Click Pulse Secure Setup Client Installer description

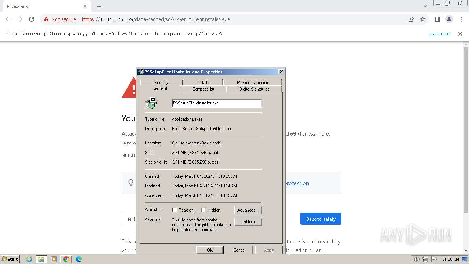click(202, 129)
